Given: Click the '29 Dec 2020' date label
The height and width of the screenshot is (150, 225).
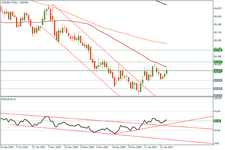Looking at the screenshot, I should 135,147.
